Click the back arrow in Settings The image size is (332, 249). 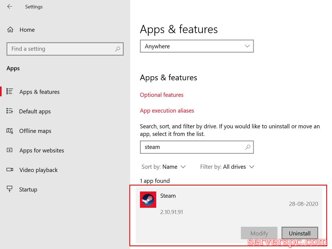[x=10, y=7]
